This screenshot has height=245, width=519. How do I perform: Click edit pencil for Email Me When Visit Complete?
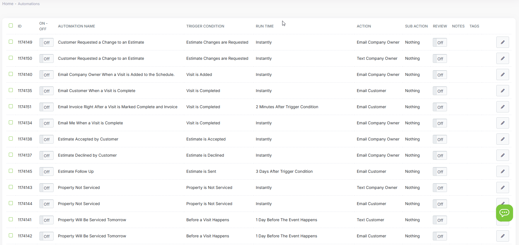[502, 123]
